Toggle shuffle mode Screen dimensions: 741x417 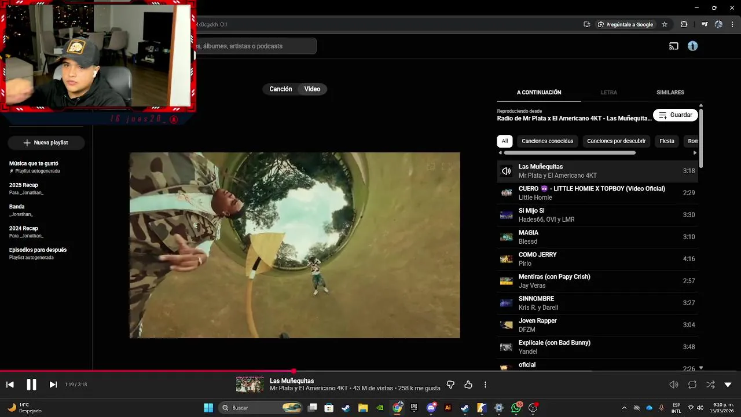[x=710, y=385]
